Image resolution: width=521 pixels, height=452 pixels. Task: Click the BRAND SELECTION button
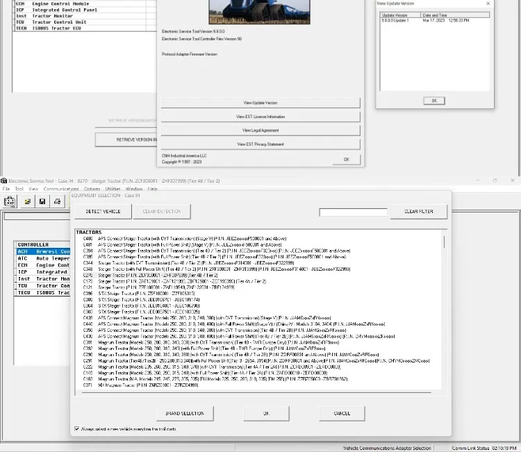[x=185, y=414]
